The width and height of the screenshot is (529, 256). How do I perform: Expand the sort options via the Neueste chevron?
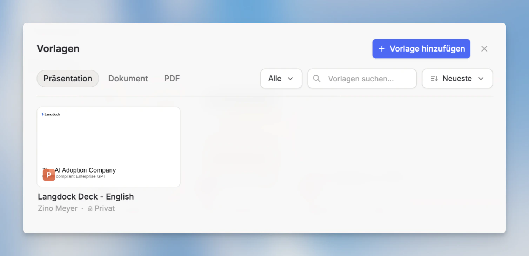tap(481, 79)
